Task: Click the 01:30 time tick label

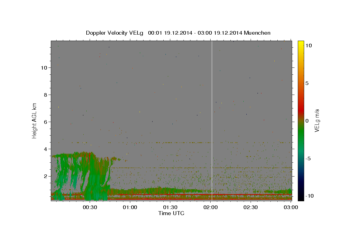Action: pos(171,207)
